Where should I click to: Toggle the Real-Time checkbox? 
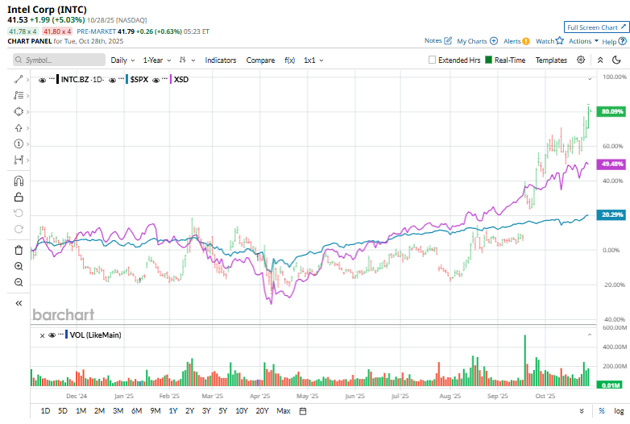coord(488,60)
